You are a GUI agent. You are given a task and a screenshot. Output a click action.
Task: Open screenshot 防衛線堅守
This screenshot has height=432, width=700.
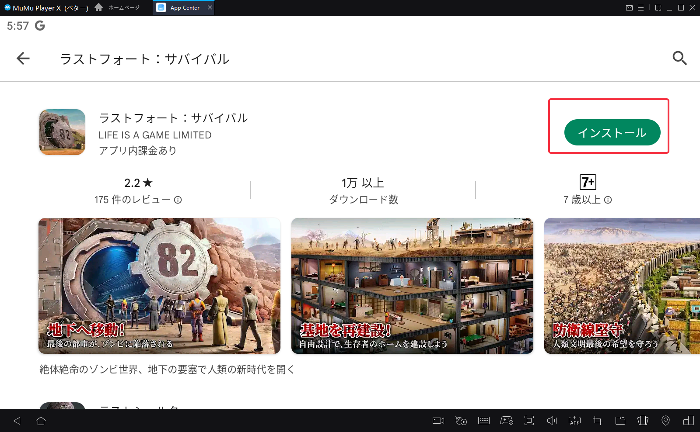point(622,286)
